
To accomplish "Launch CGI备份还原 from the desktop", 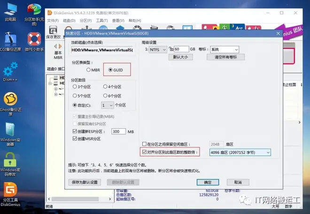I will click(x=10, y=41).
